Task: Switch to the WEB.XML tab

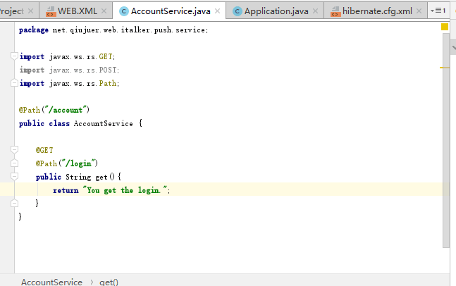Action: [x=75, y=11]
